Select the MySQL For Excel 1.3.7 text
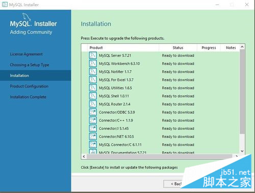This screenshot has height=193, width=255. 116,80
